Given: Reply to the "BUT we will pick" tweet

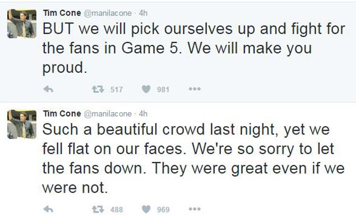Looking at the screenshot, I should coord(48,89).
